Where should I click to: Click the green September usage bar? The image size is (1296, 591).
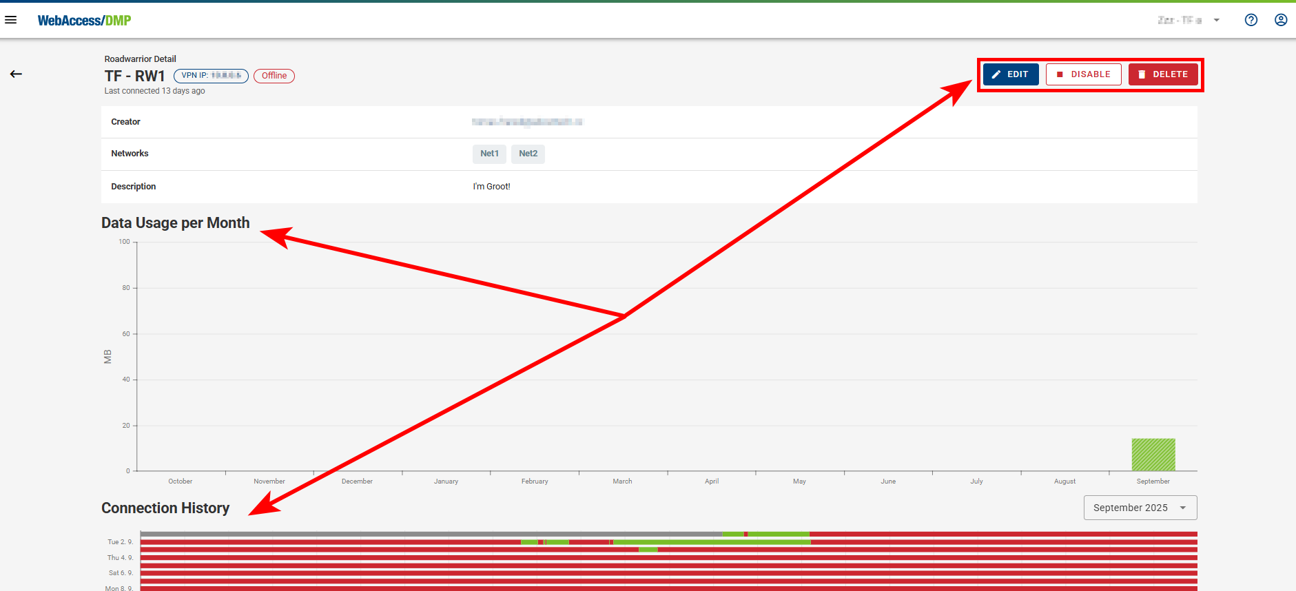tap(1153, 455)
